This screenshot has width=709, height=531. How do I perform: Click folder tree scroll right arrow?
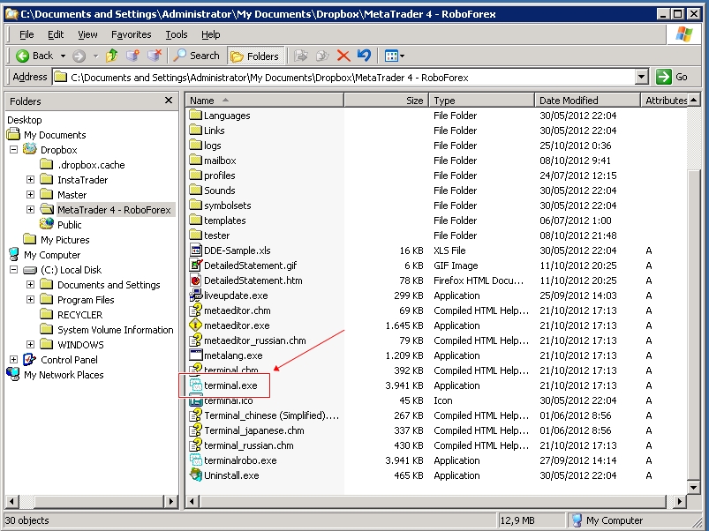tap(170, 501)
